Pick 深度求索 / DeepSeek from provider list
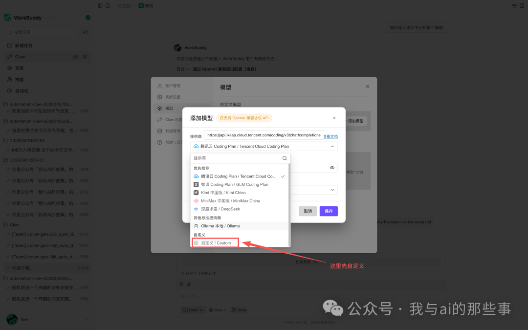Screen dimensions: 528x330 pyautogui.click(x=240, y=209)
